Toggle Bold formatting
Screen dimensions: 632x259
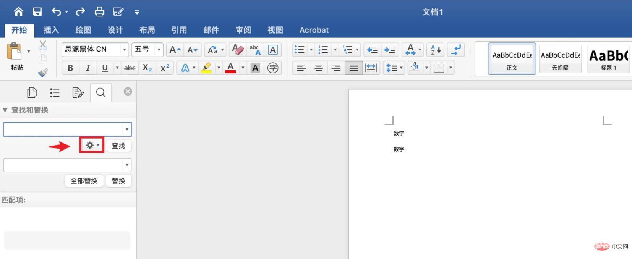click(x=70, y=68)
